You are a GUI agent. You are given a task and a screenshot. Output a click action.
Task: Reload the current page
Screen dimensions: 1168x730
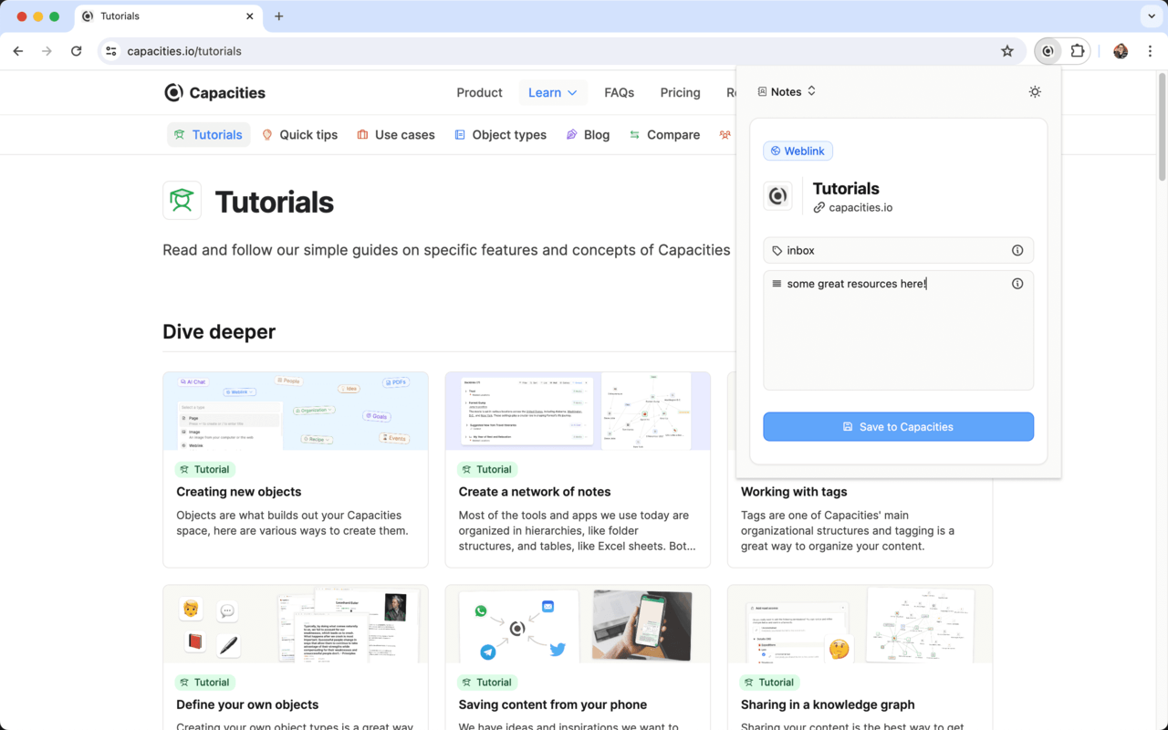point(77,51)
